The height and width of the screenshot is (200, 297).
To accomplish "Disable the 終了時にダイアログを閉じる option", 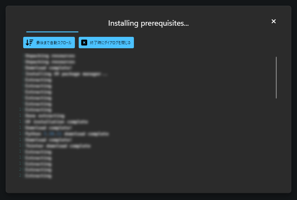I will [x=106, y=42].
